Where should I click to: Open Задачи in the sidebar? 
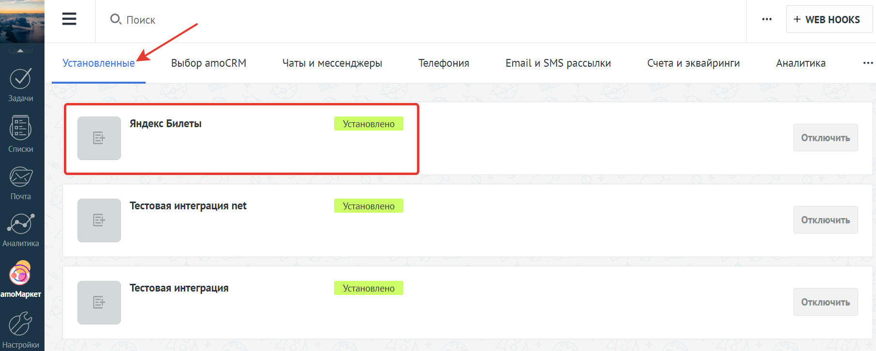tap(20, 84)
